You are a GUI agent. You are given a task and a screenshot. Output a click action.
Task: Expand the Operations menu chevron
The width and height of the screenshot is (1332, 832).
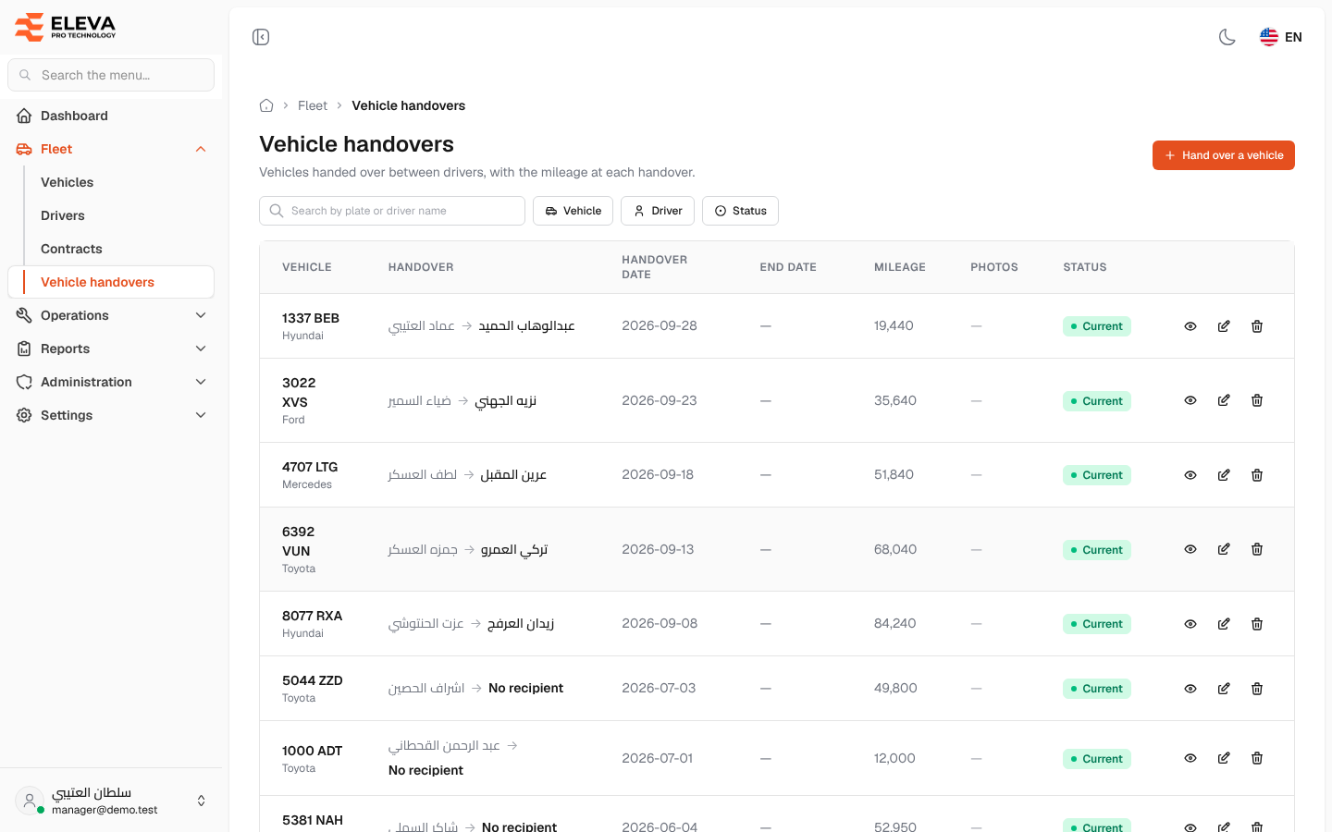point(201,315)
